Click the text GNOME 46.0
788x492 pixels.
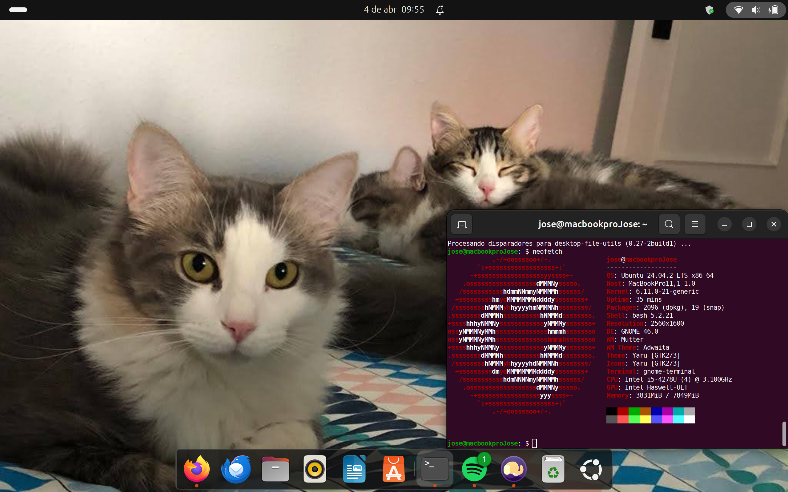point(640,331)
